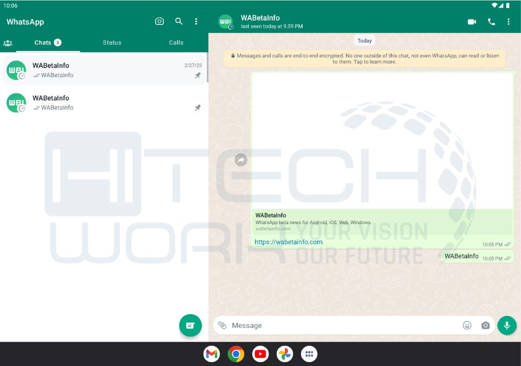Forward the link message with arrow icon

(241, 160)
